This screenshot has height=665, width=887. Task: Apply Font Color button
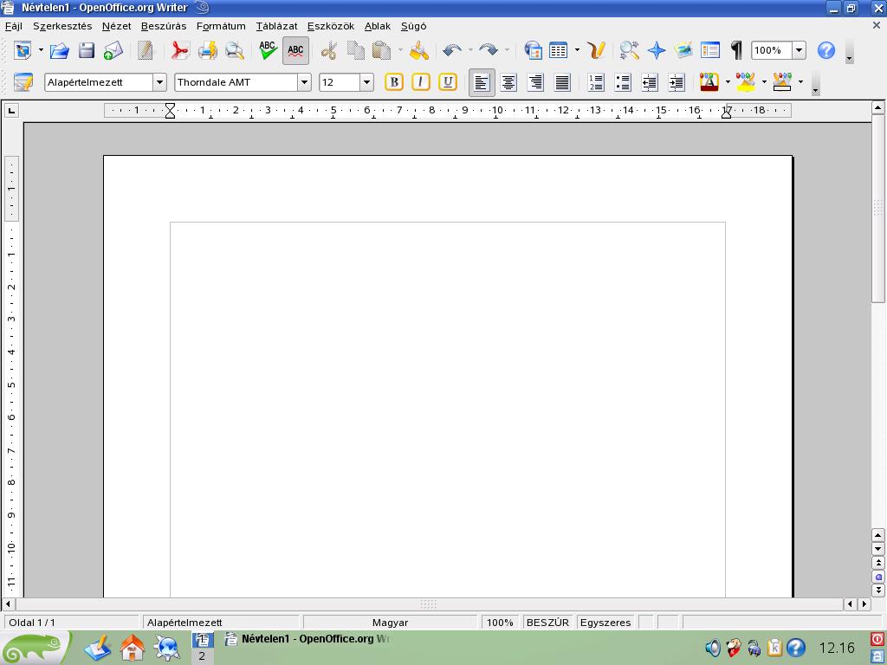709,82
